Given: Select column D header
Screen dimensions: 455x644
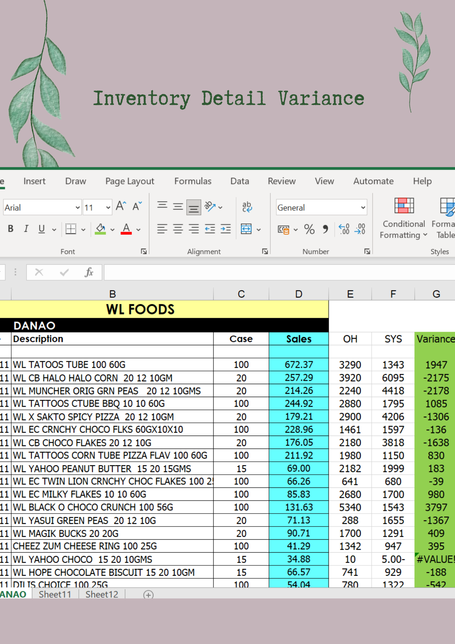Looking at the screenshot, I should coord(299,294).
